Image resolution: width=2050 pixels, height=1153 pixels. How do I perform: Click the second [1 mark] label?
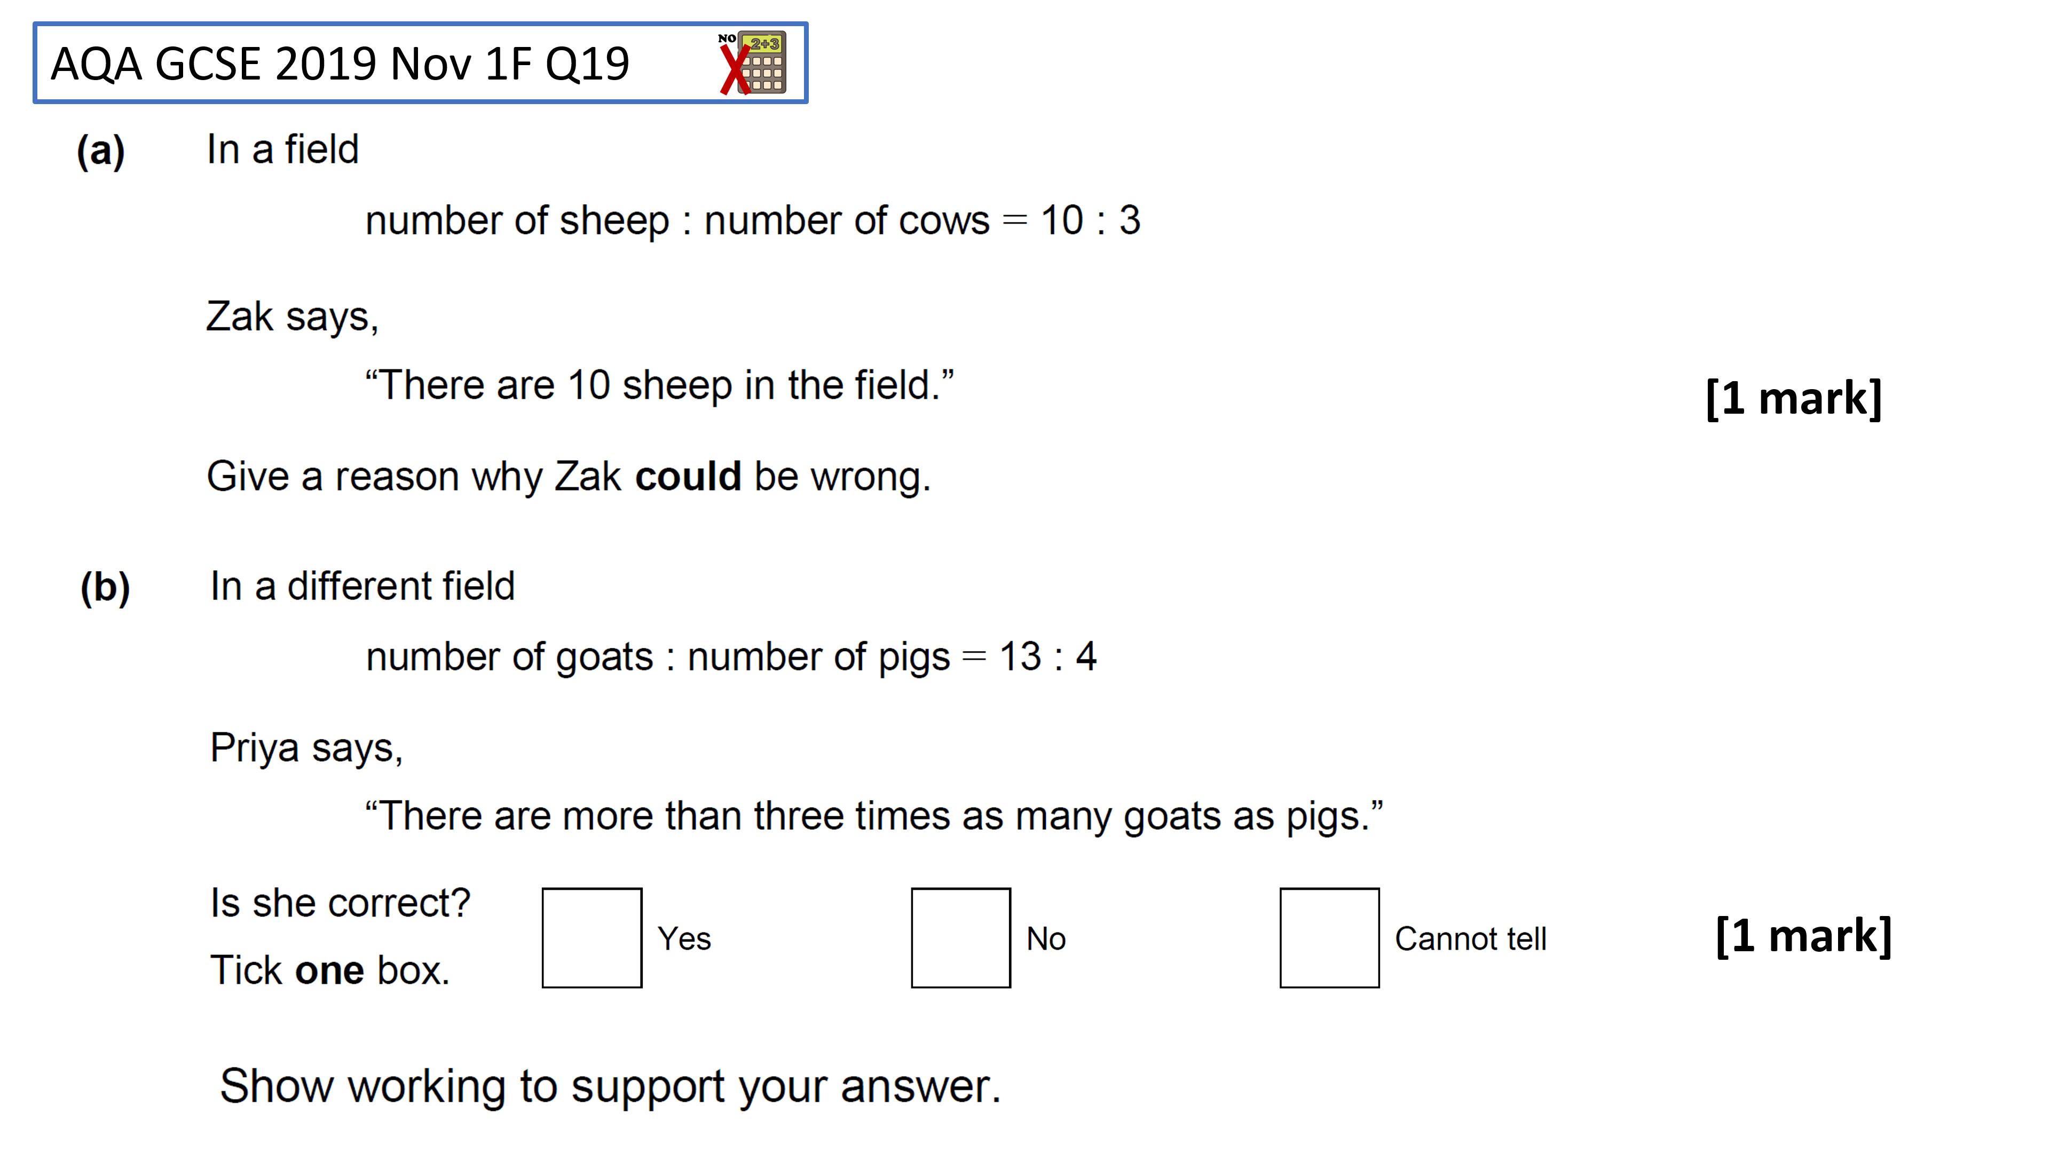[x=1803, y=935]
